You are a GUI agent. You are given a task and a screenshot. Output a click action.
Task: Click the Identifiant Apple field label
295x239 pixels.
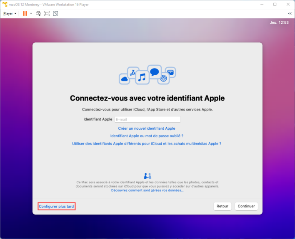click(98, 119)
